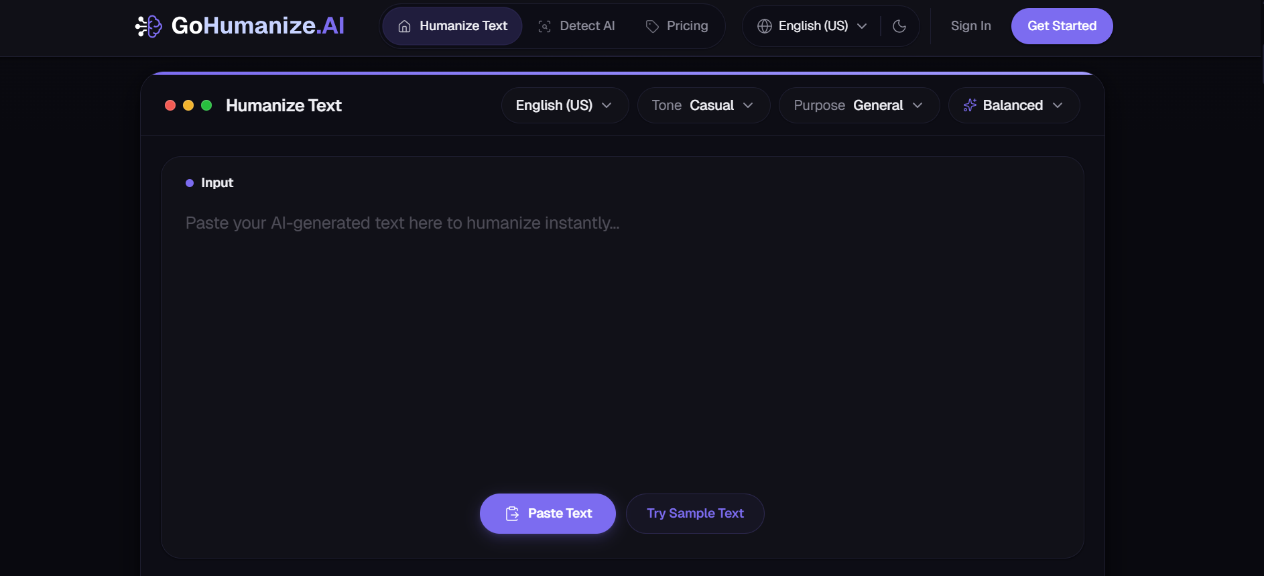Open the Balanced mode dropdown

click(x=1014, y=105)
